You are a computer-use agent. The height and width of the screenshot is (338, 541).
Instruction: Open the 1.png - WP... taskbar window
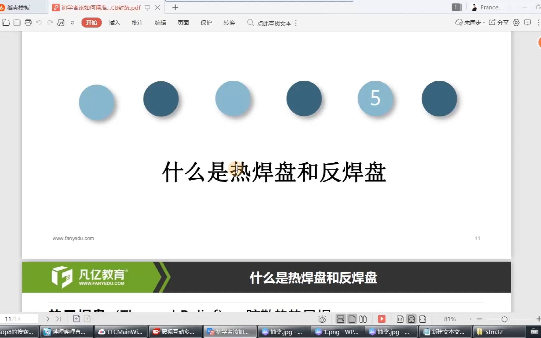(338, 332)
